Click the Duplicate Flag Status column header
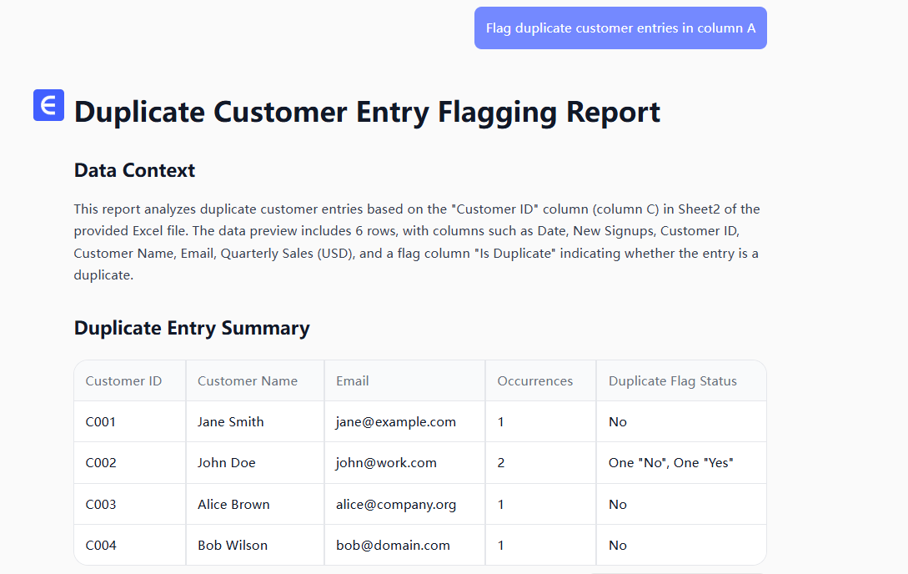 (672, 381)
